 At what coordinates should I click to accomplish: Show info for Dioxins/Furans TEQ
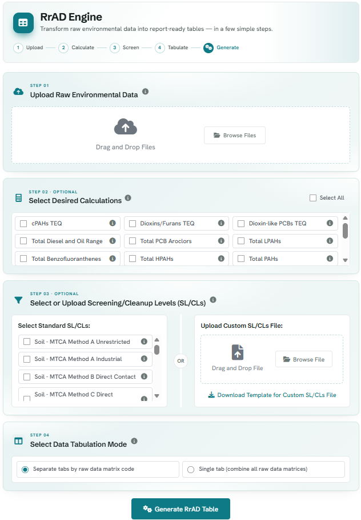pyautogui.click(x=221, y=223)
